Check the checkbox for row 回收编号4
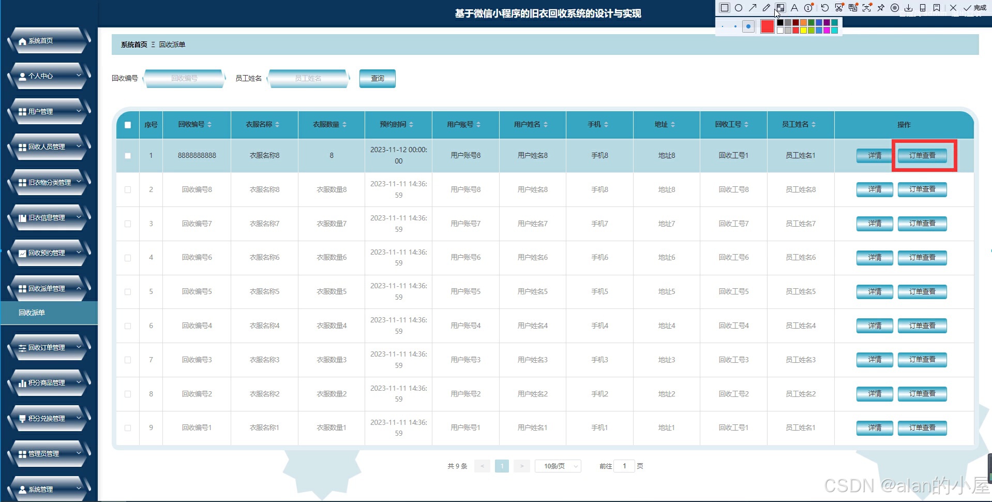This screenshot has width=992, height=502. pos(128,326)
